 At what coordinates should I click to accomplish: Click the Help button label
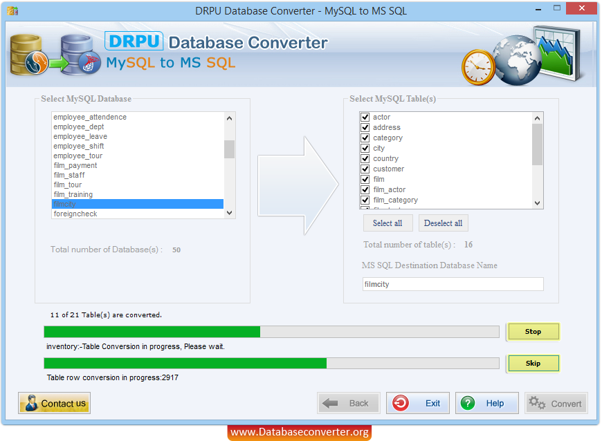coord(495,404)
